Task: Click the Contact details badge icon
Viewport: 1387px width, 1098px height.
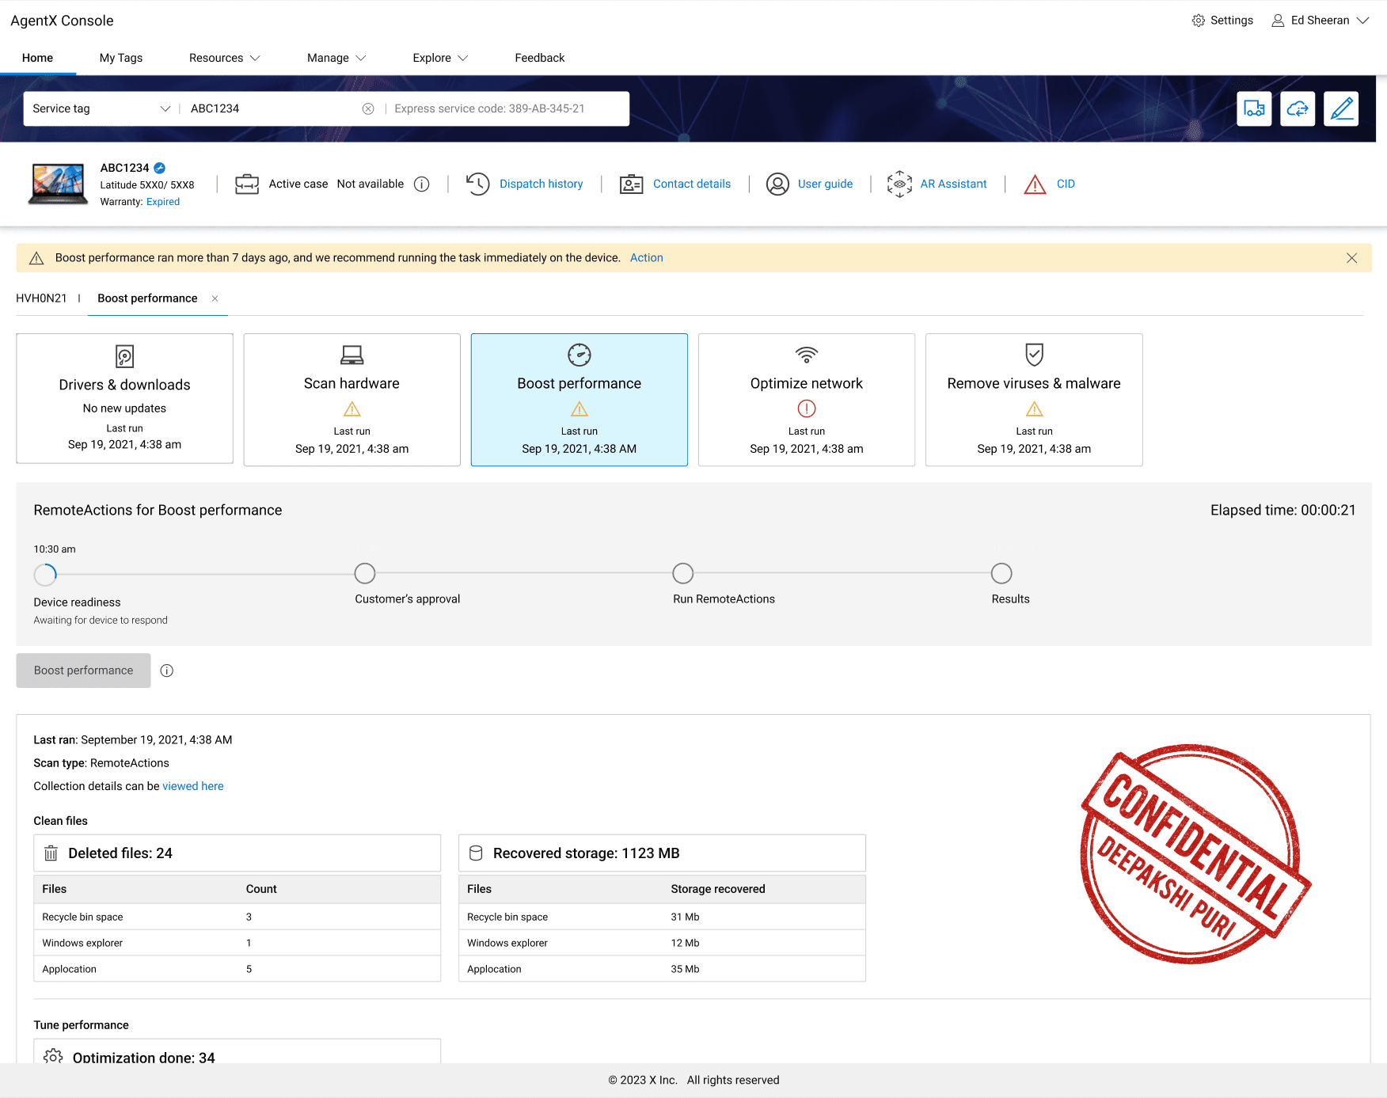Action: click(x=630, y=184)
